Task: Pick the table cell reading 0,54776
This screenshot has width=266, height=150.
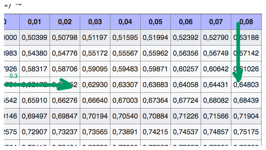Action: (65, 53)
